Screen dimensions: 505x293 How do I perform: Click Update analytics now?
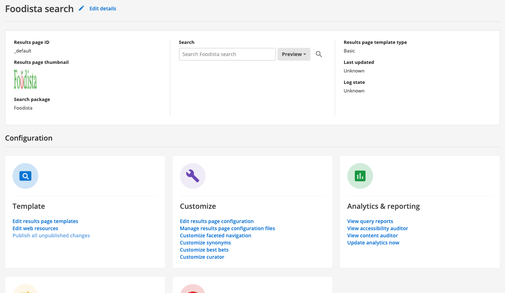373,242
